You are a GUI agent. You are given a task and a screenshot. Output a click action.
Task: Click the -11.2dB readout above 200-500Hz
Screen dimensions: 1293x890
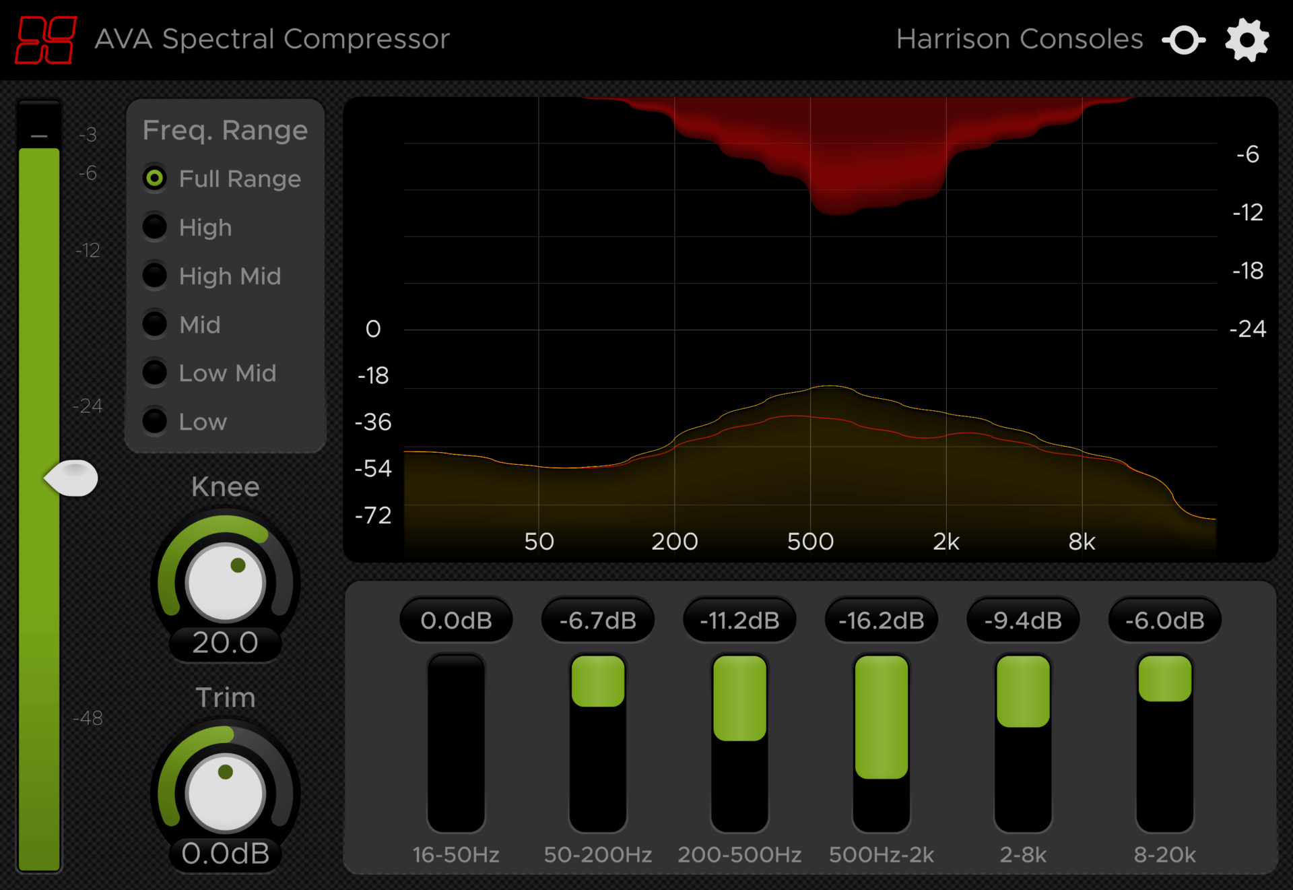click(x=739, y=620)
